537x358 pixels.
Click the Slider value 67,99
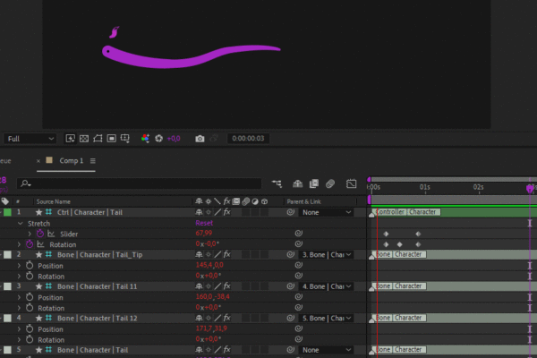point(206,234)
